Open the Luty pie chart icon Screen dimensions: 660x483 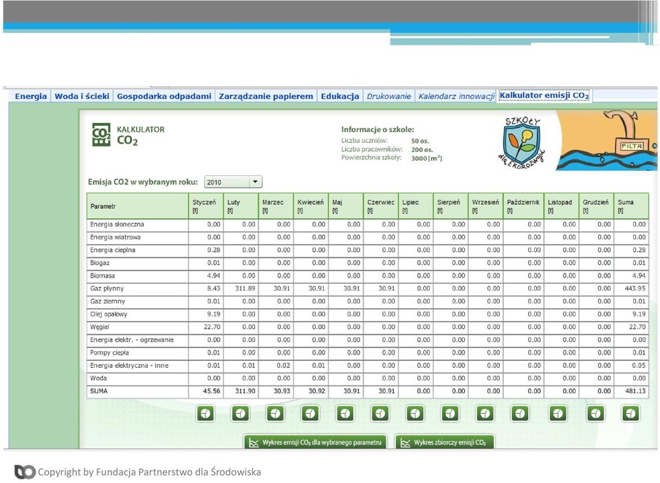241,414
